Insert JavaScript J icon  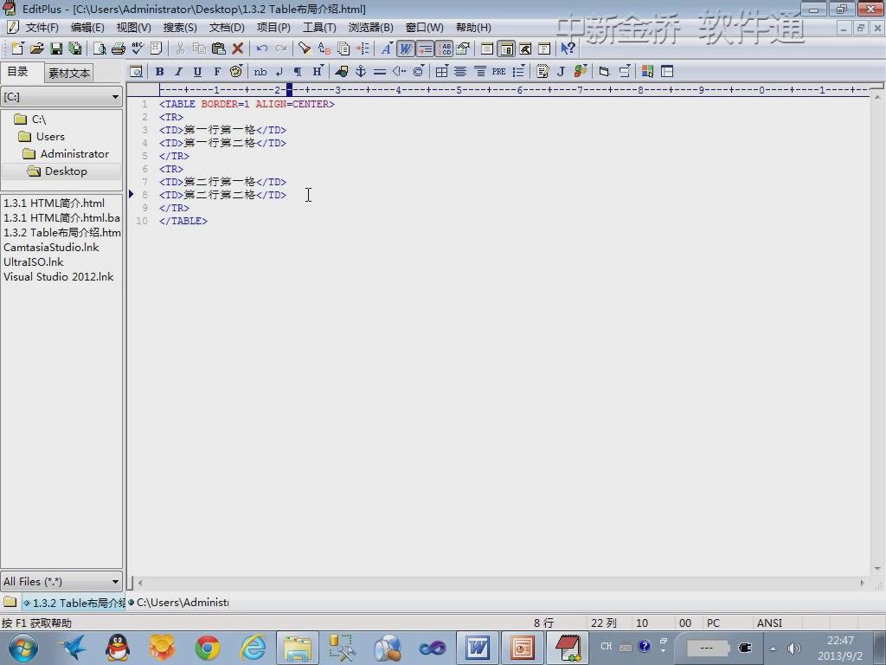pos(561,72)
